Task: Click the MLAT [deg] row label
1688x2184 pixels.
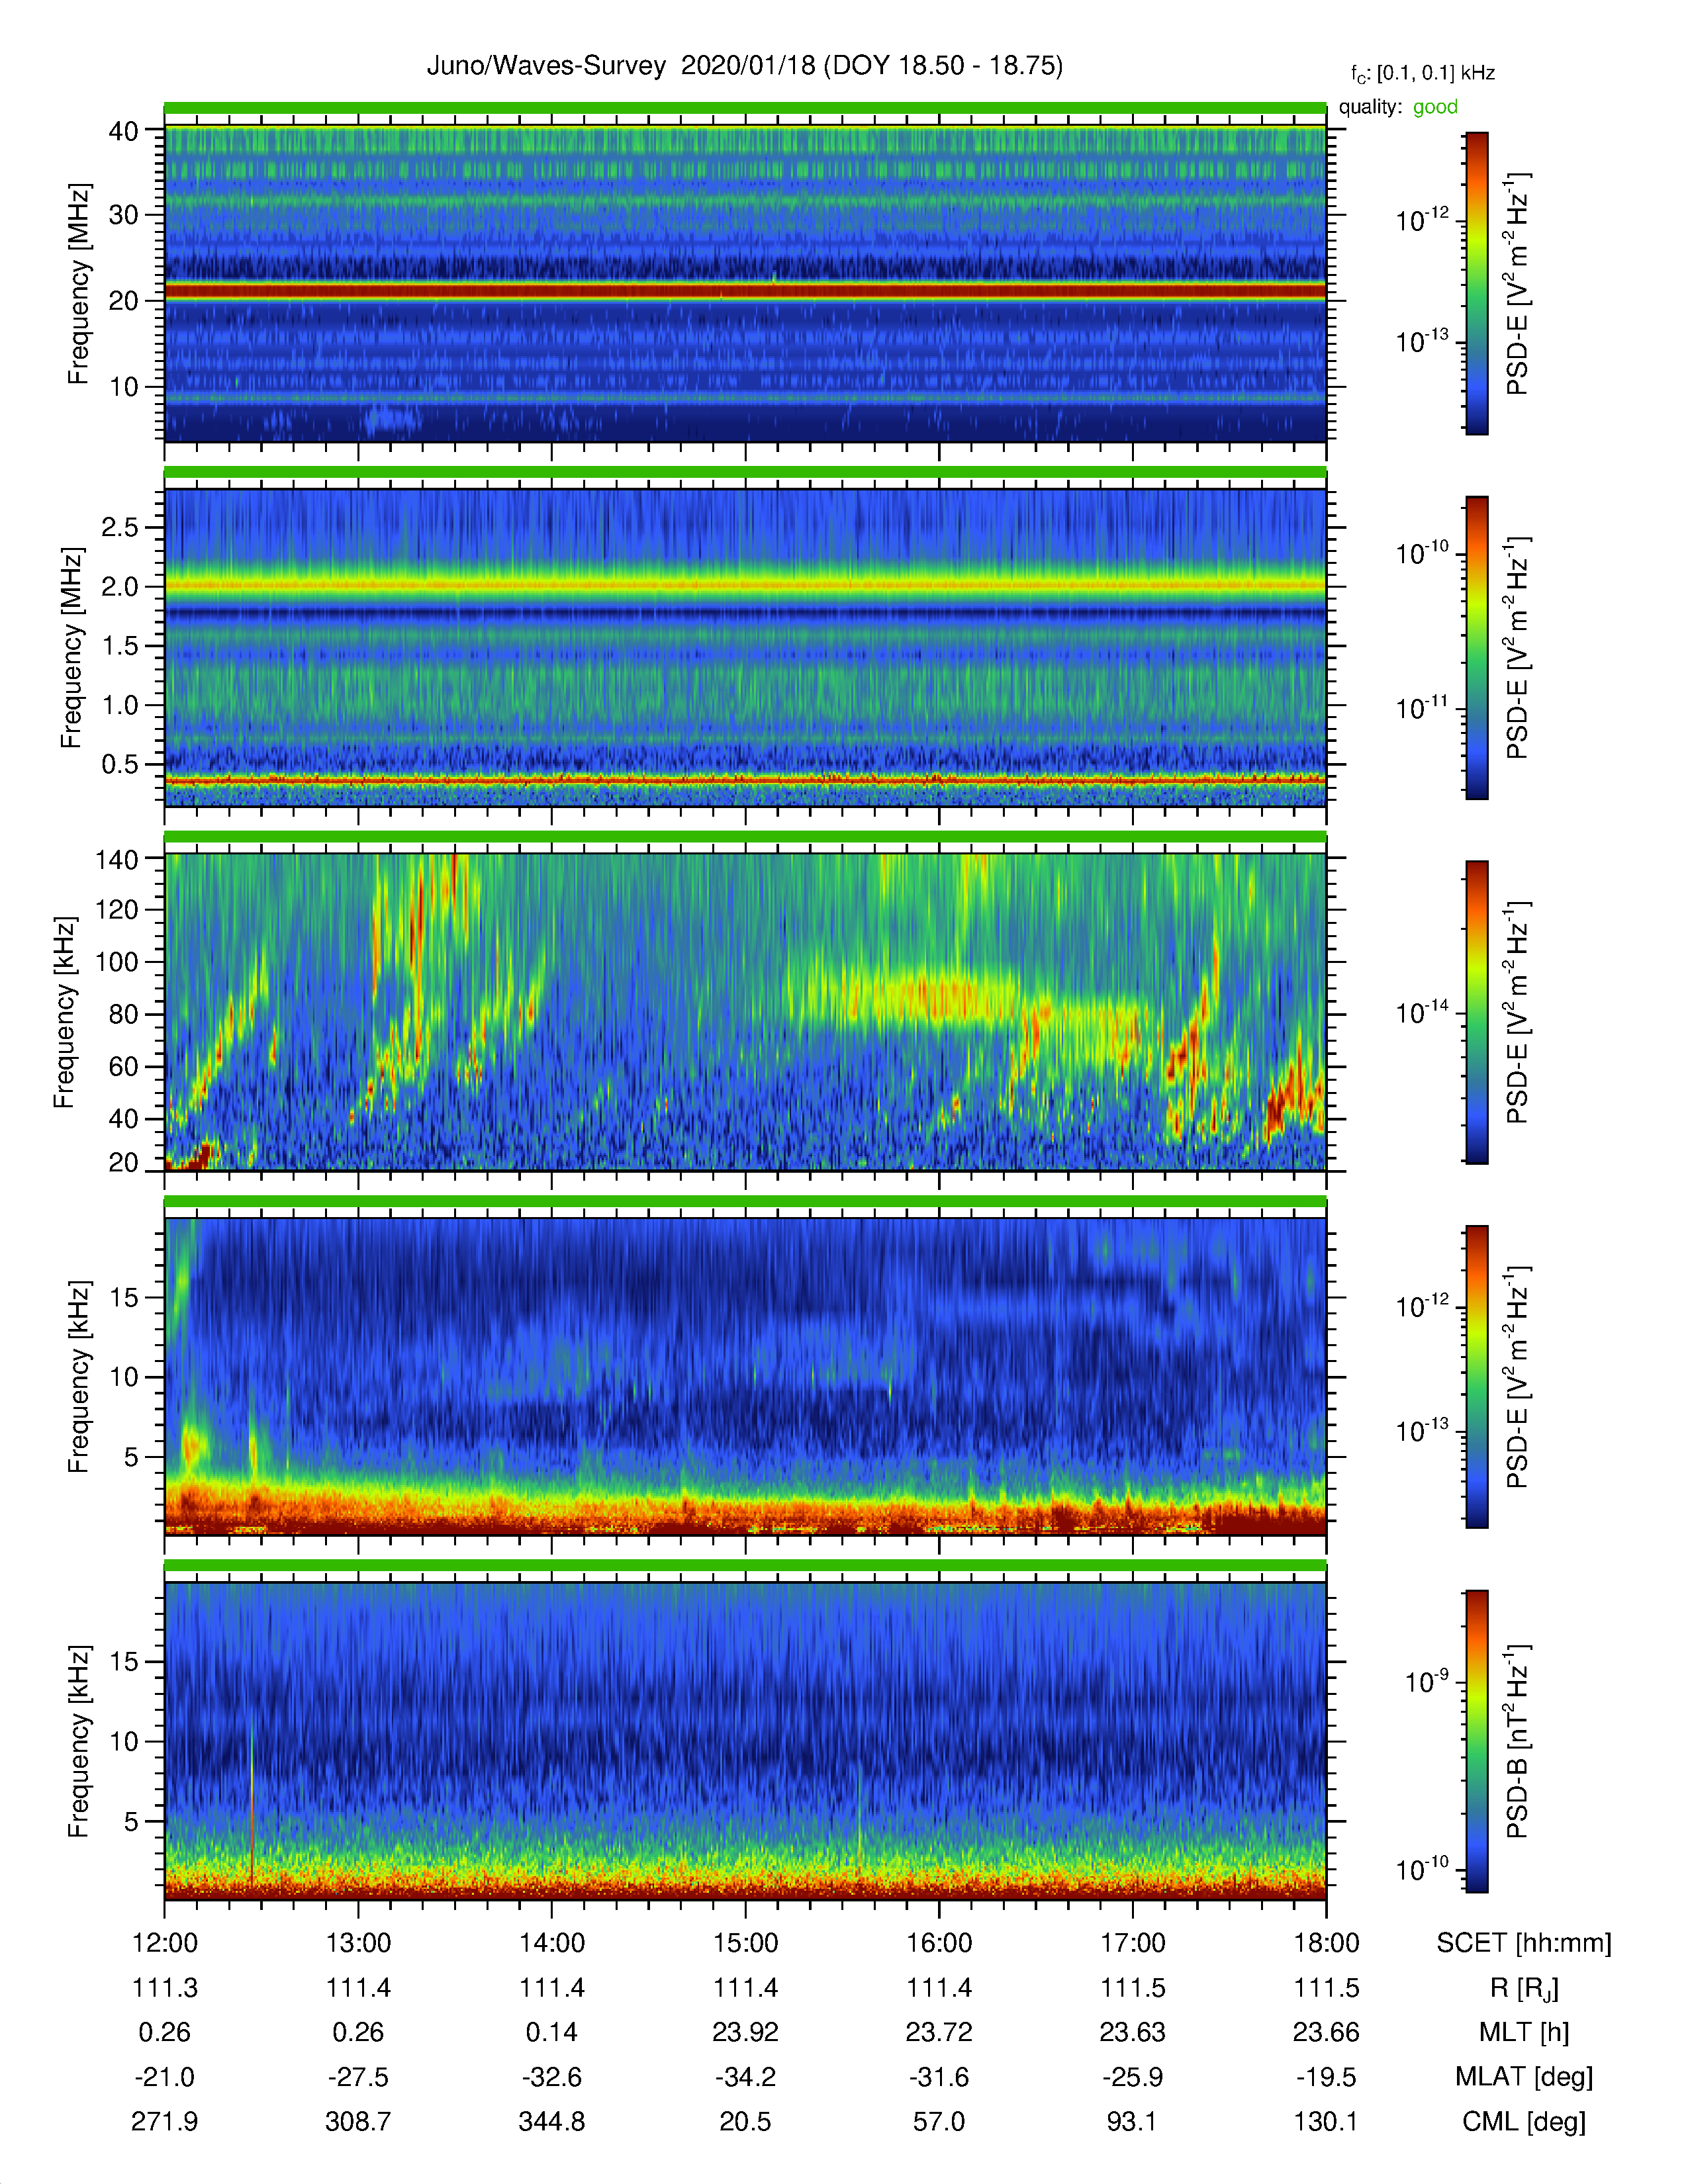Action: point(1524,2077)
